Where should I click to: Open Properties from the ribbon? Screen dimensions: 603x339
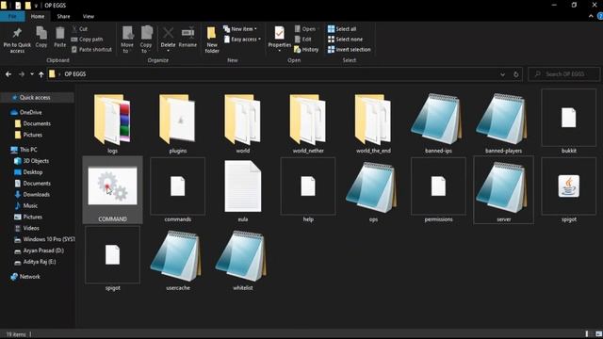point(280,40)
